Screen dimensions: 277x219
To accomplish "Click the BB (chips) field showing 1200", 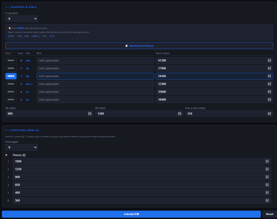I will (139, 114).
